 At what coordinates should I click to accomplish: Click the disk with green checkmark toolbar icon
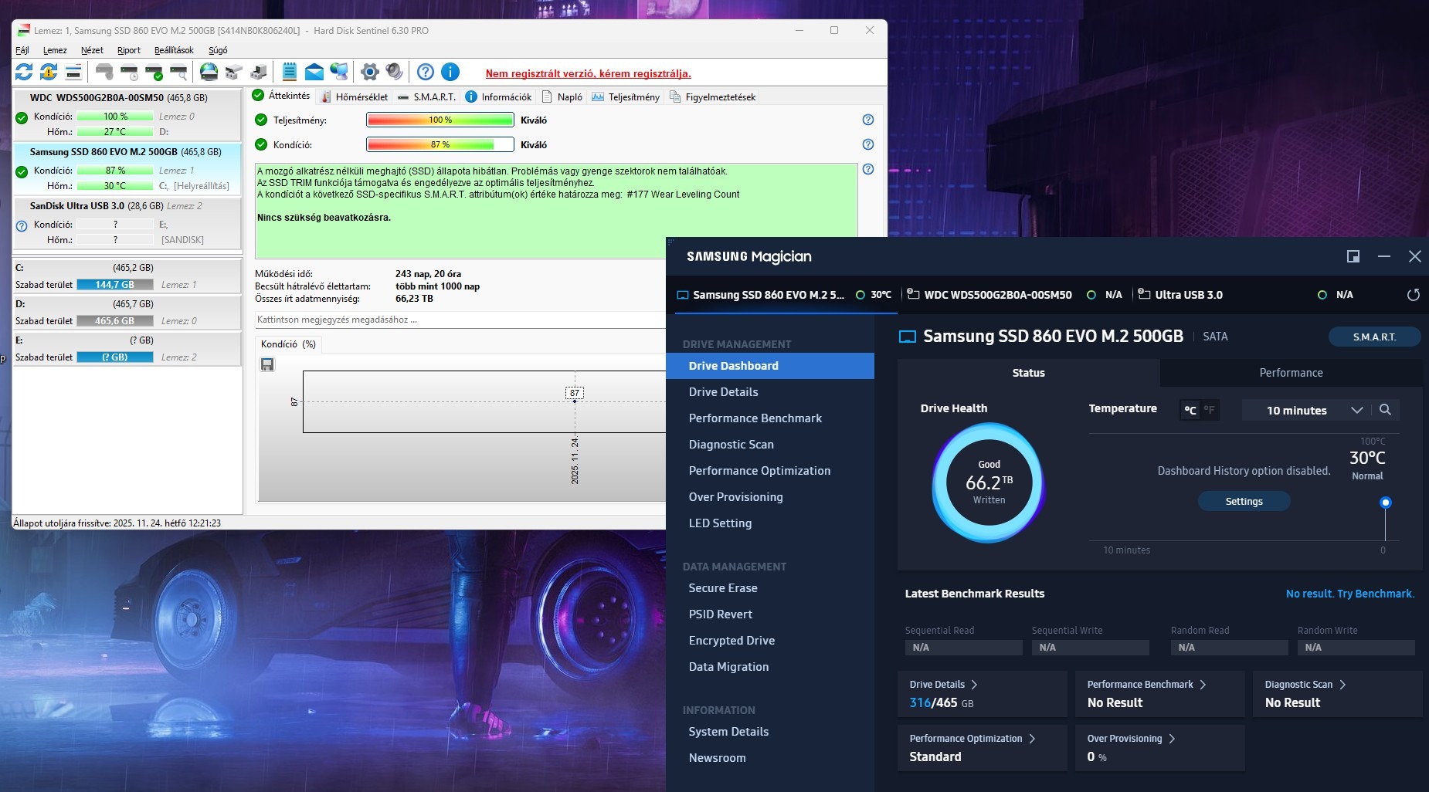(154, 73)
